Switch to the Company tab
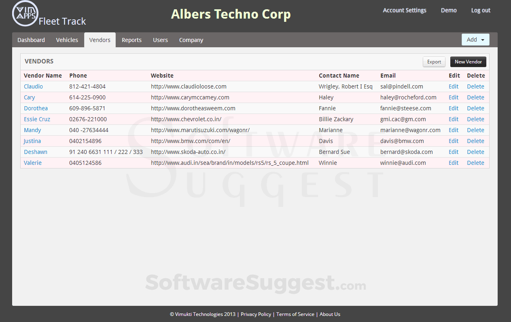Screen dimensions: 511x322 (191, 40)
